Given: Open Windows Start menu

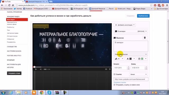Looking at the screenshot, I should (3, 93).
